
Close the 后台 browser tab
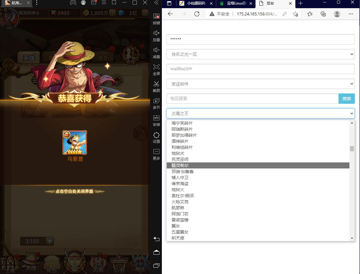tap(290, 3)
